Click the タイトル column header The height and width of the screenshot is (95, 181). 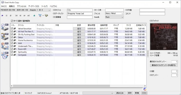pos(26,25)
